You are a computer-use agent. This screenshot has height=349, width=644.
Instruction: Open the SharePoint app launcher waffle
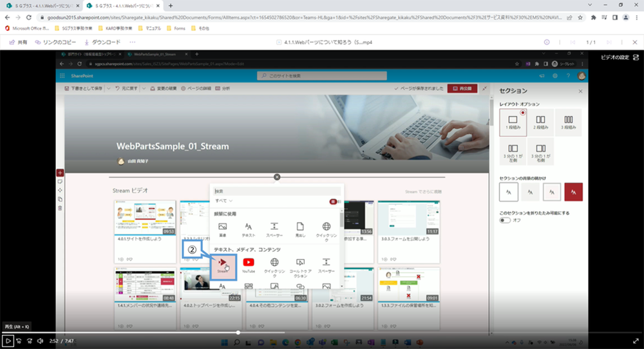62,76
